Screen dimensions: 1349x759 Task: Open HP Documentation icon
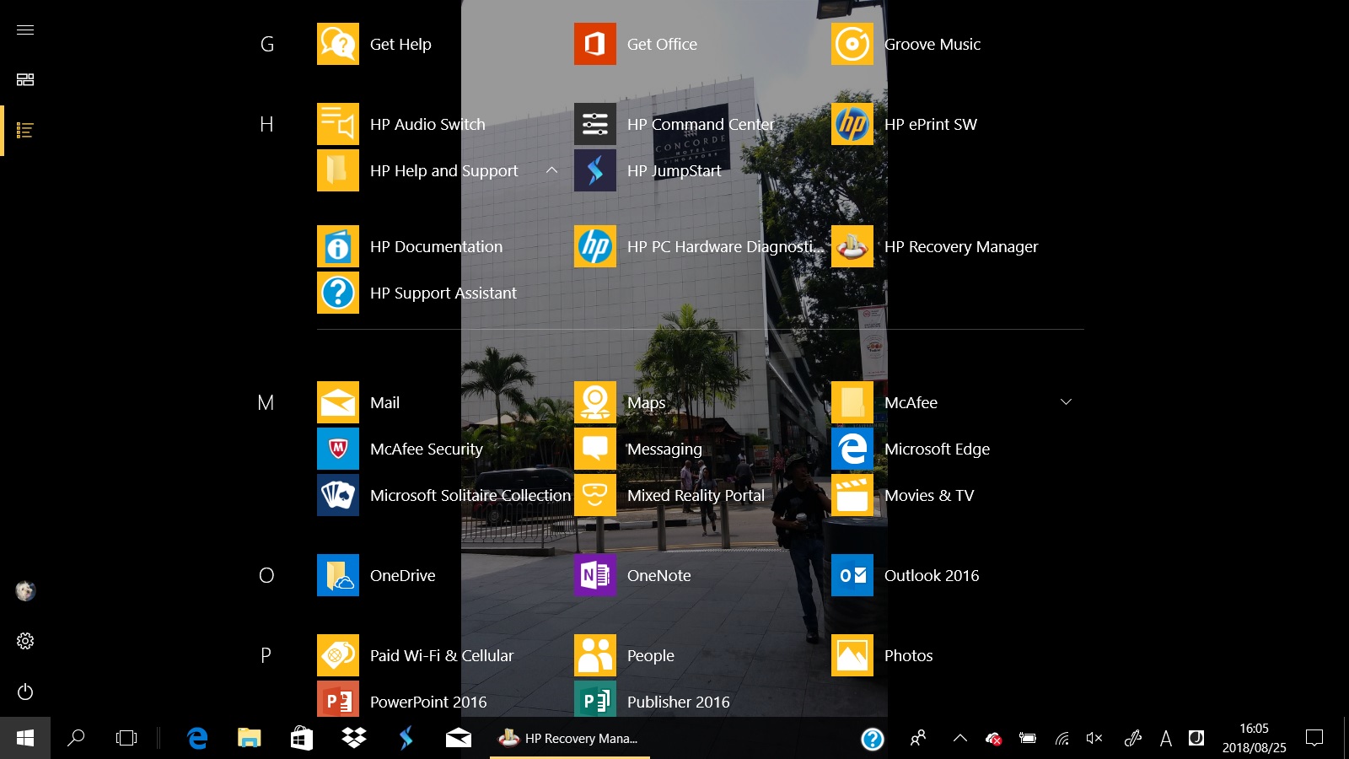[x=338, y=246]
